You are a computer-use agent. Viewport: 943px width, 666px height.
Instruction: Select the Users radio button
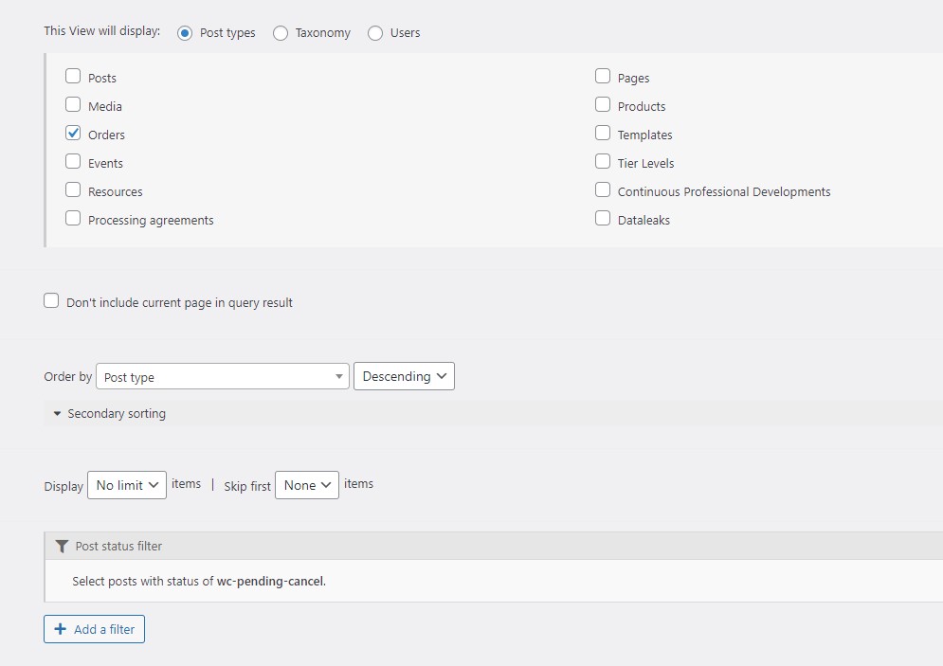click(x=375, y=33)
